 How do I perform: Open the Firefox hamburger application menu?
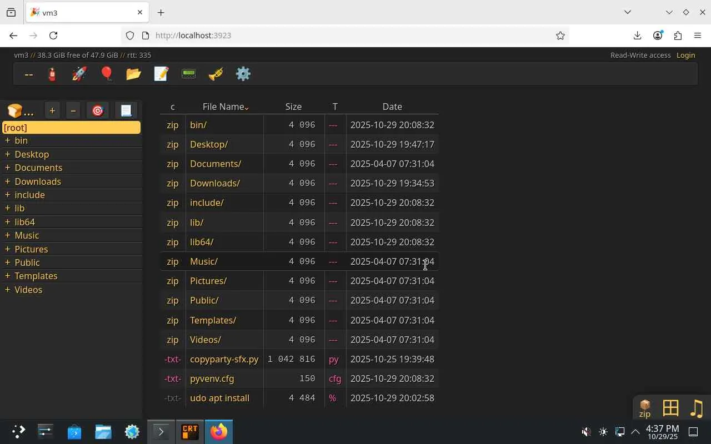(698, 36)
